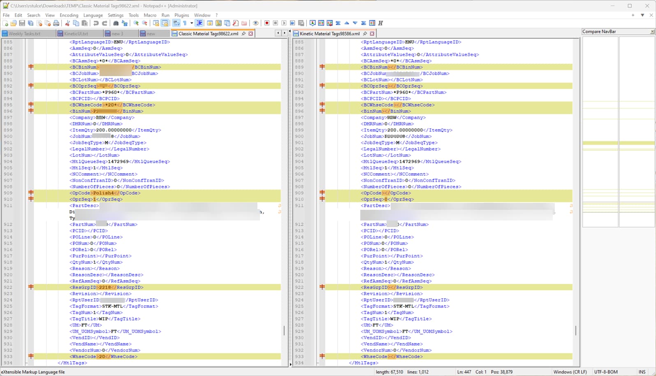Click the Cut scissors icon
Image resolution: width=656 pixels, height=376 pixels.
[x=67, y=23]
